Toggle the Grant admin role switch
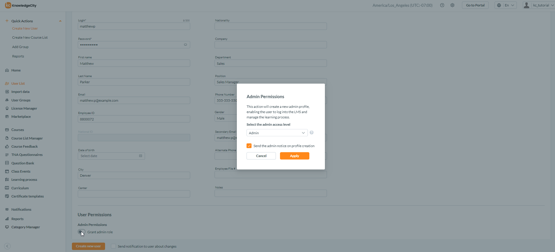The height and width of the screenshot is (252, 555). click(81, 232)
